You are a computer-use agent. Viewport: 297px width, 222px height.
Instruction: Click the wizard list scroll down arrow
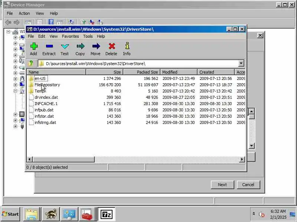pos(251,146)
